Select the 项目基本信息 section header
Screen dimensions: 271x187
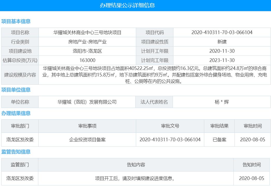pos(16,22)
